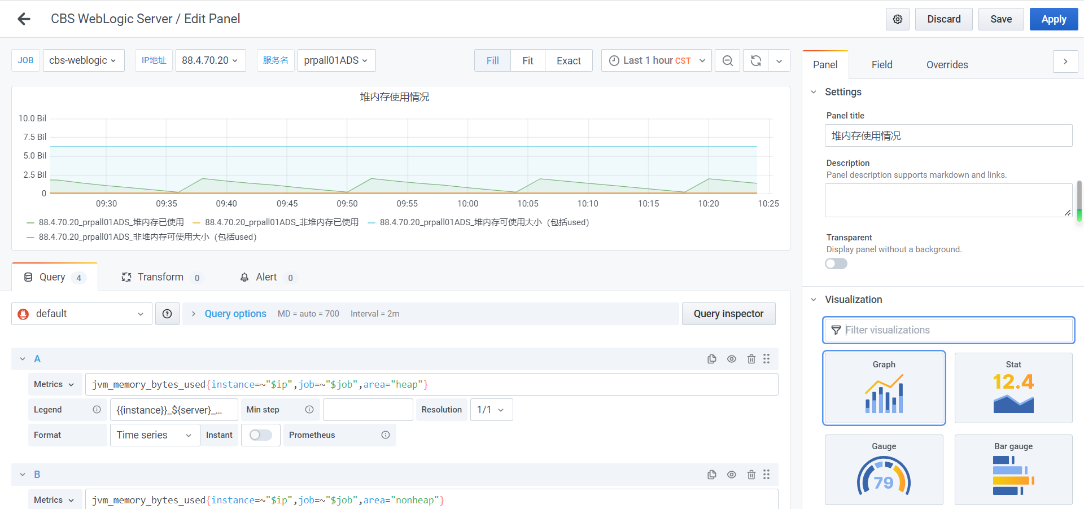
Task: Select the Gauge visualization
Action: 884,469
